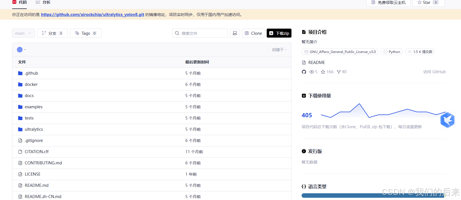The width and height of the screenshot is (461, 200).
Task: Open the 1.5 K 提交数 commits tag
Action: coord(420,52)
